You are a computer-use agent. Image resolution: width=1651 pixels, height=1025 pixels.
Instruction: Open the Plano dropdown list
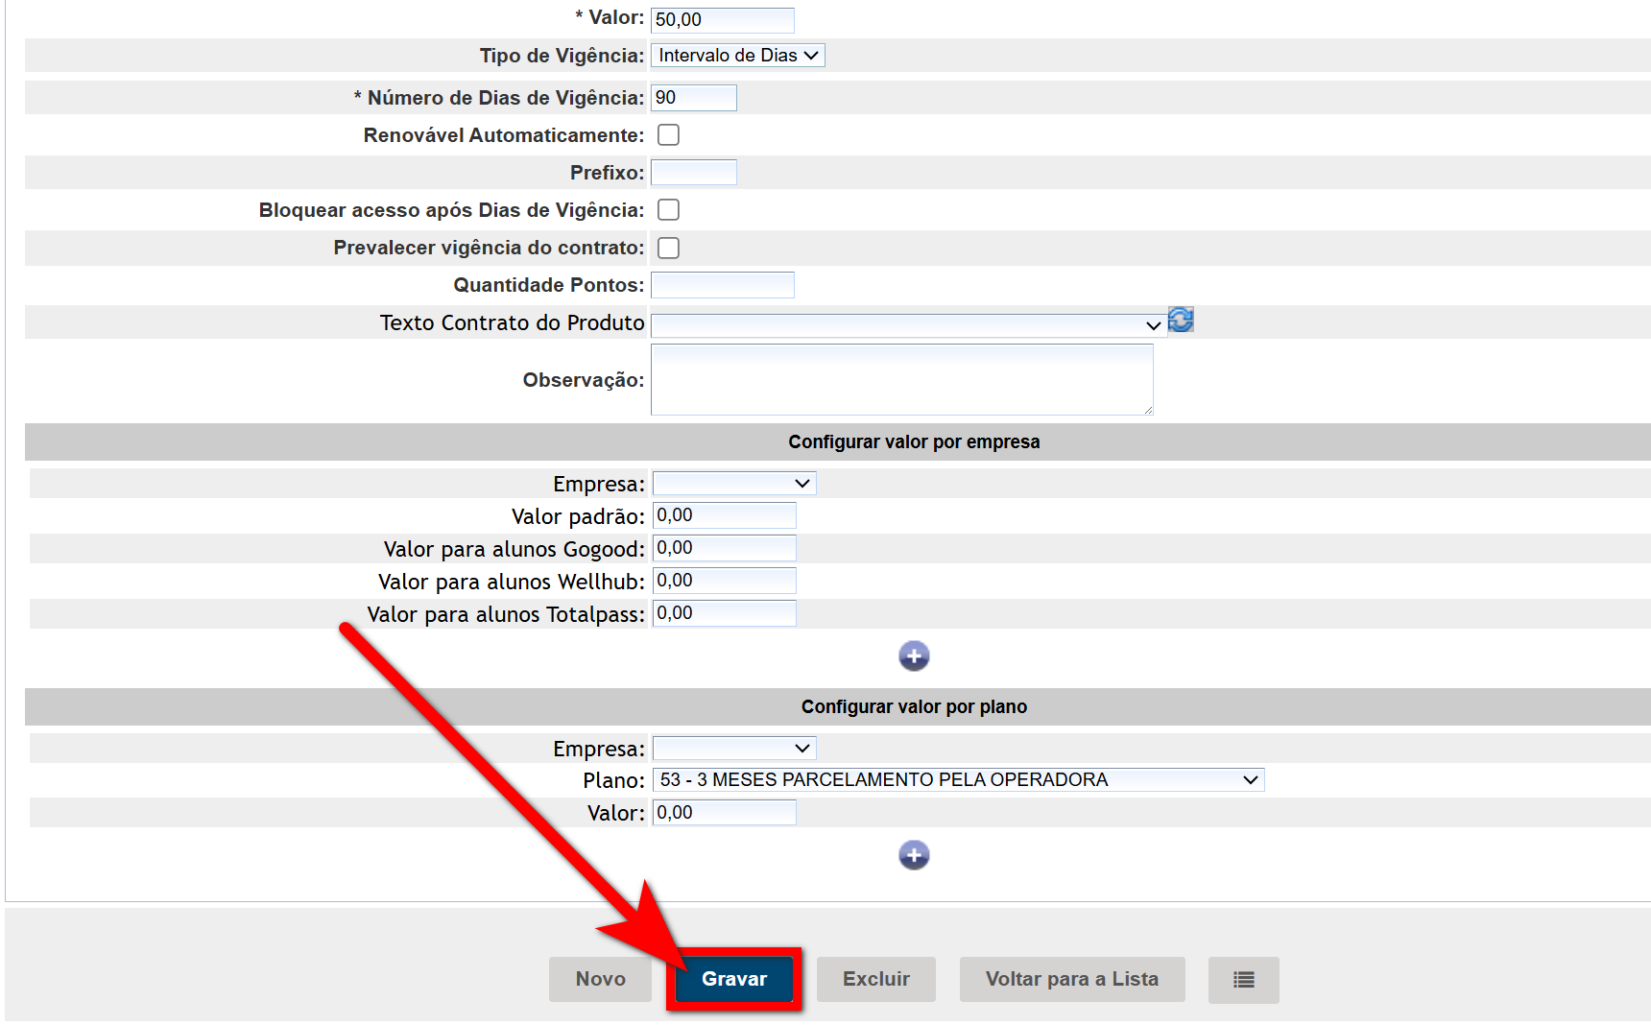pos(958,780)
